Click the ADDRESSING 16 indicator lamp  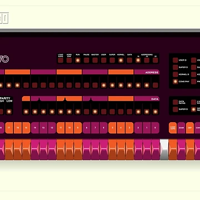point(138,61)
